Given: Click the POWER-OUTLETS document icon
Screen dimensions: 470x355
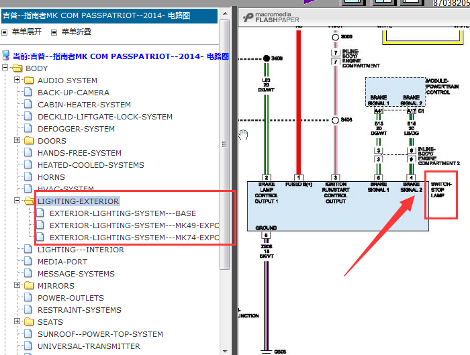Looking at the screenshot, I should (28, 297).
